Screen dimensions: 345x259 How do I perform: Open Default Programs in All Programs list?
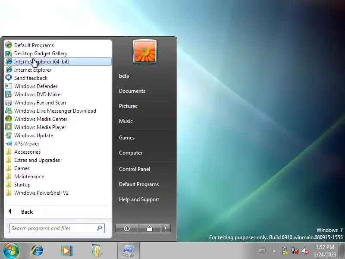click(58, 45)
